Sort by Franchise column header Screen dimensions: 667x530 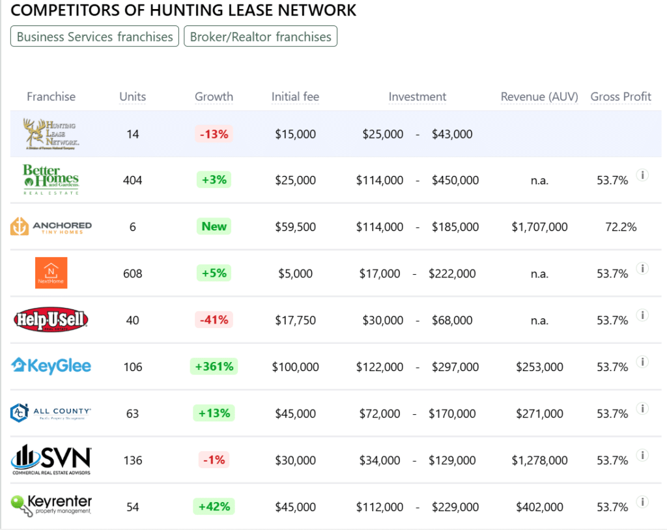[x=51, y=96]
